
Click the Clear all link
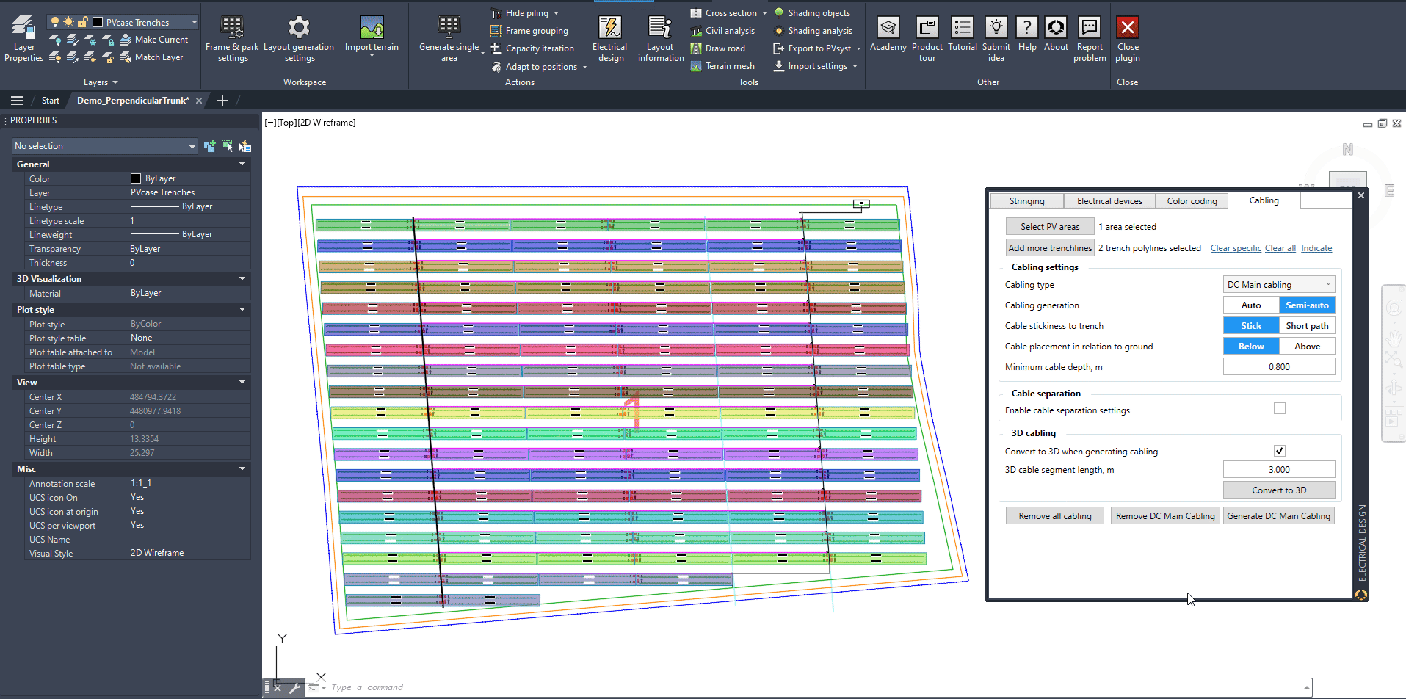[1280, 248]
